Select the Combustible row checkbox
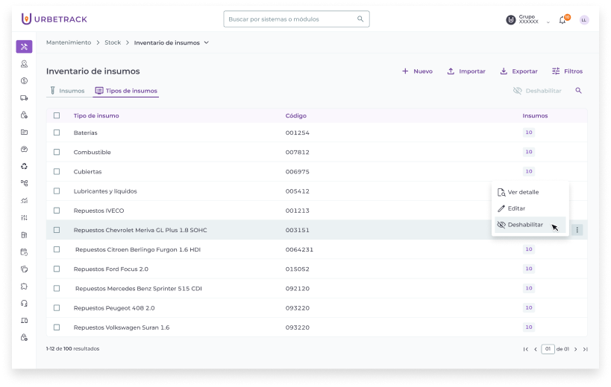 57,152
